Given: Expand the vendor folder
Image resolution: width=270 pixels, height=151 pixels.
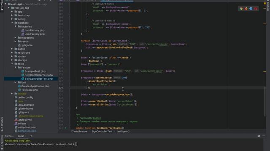Looking at the screenshot, I should coord(12,94).
